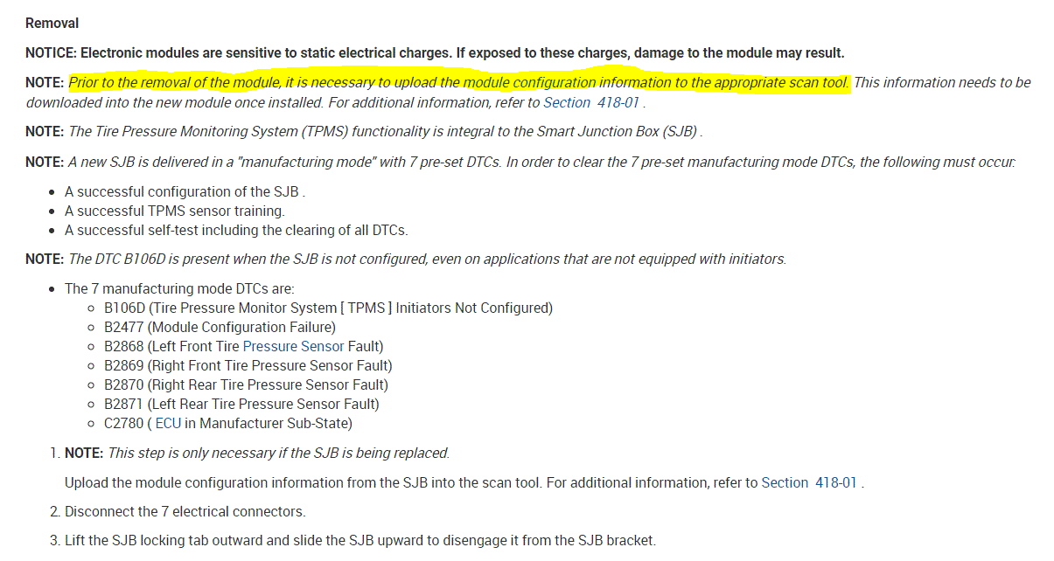Click the 'successful configuration of the SJB' bullet
Image resolution: width=1054 pixels, height=561 pixels.
coord(185,191)
